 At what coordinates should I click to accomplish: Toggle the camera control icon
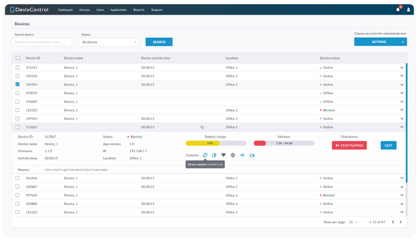[x=252, y=155]
